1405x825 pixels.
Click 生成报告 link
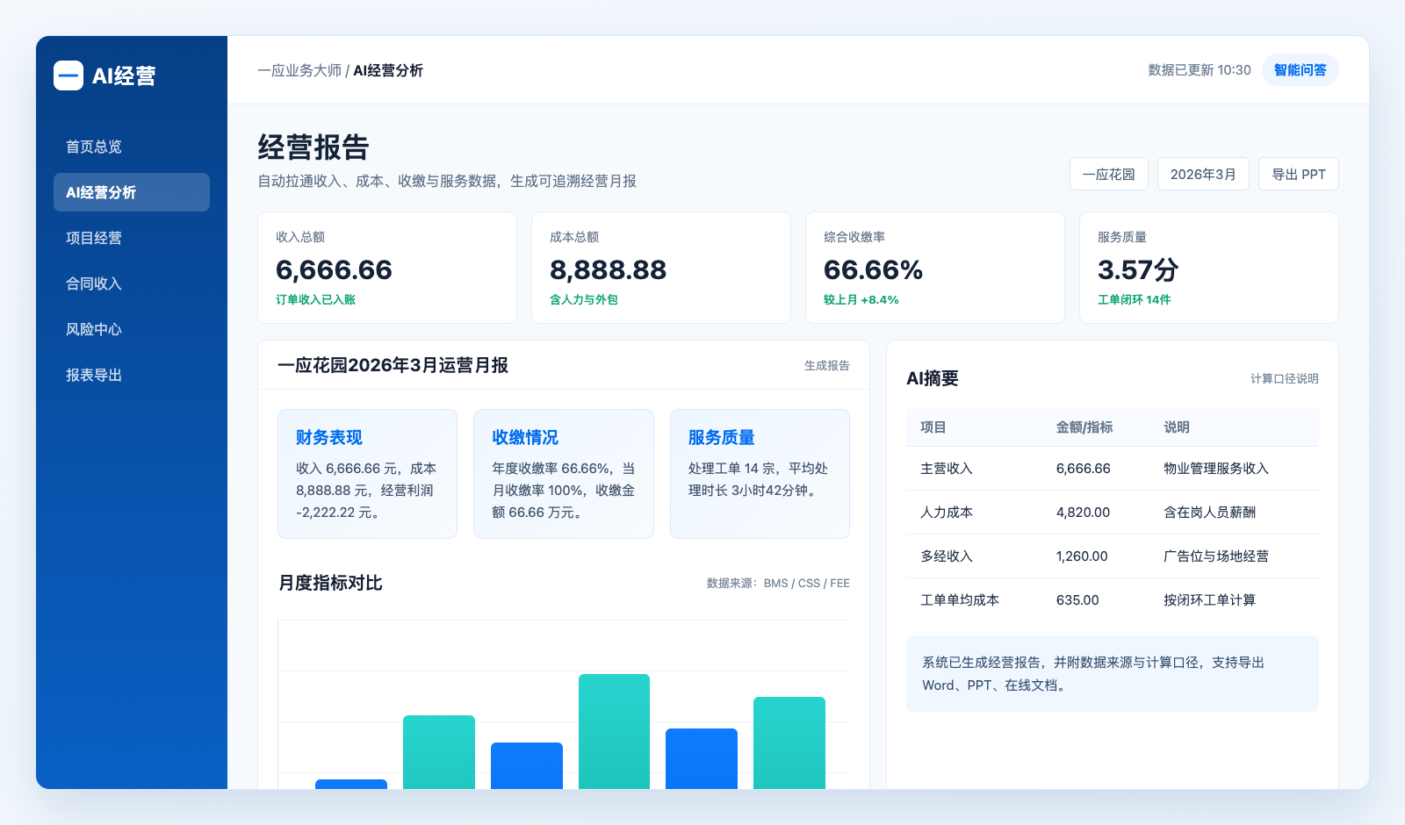(x=826, y=365)
